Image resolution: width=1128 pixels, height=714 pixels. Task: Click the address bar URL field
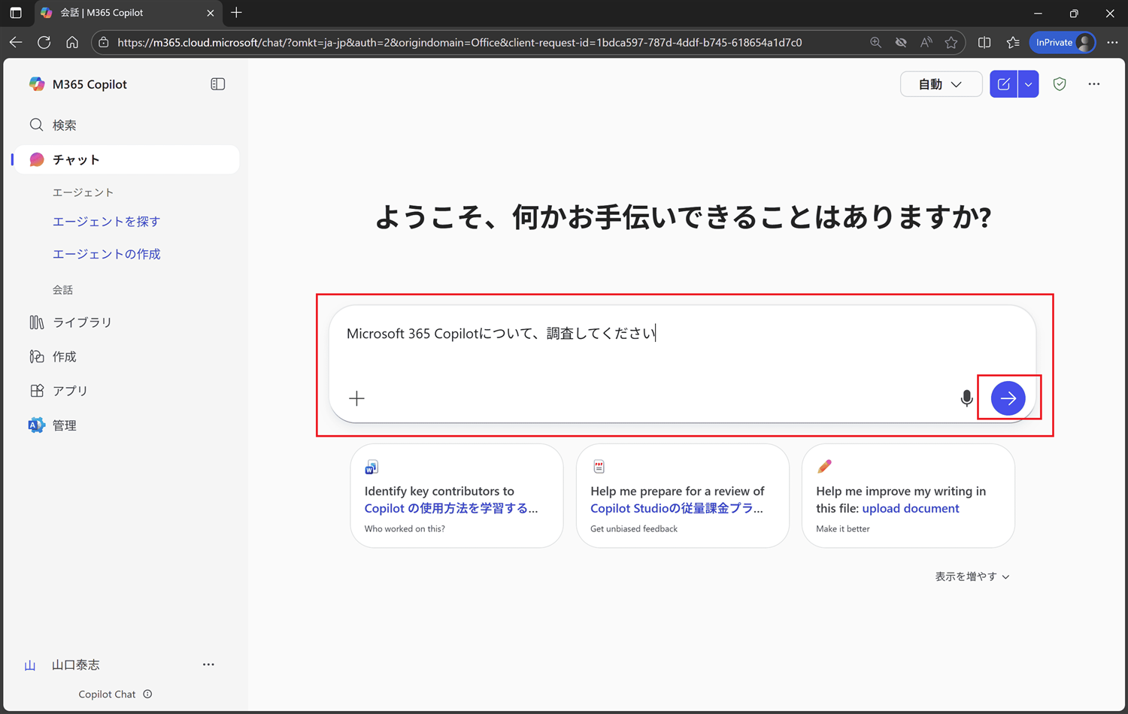tap(459, 43)
